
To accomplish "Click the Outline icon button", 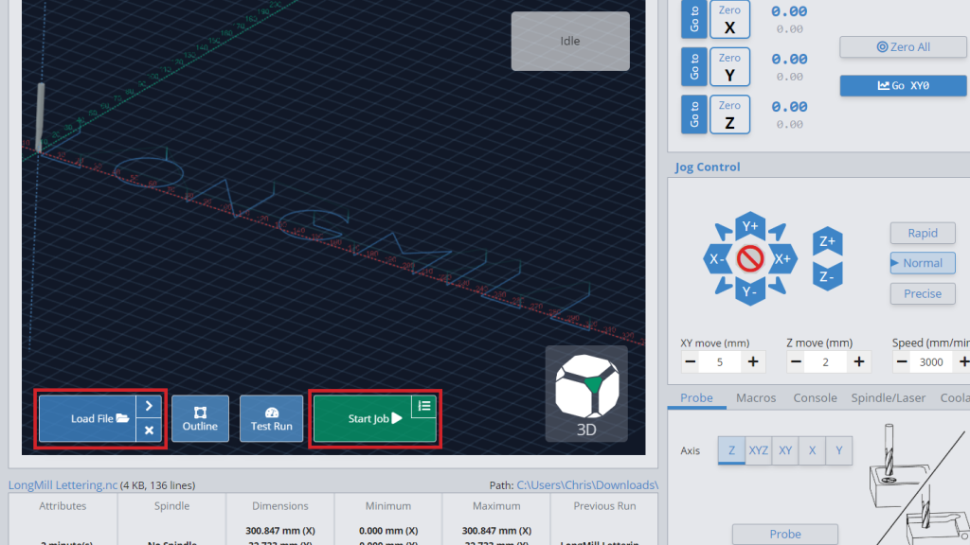I will click(x=200, y=418).
